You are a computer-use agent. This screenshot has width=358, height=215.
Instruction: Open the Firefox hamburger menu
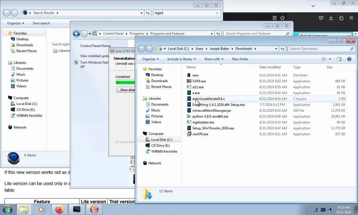351,18
